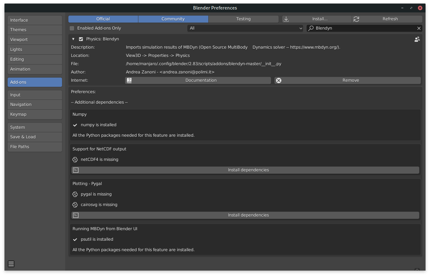
Task: Minimize the Blender Preferences window
Action: [x=403, y=8]
